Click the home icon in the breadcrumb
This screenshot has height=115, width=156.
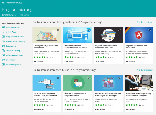click(x=3, y=3)
